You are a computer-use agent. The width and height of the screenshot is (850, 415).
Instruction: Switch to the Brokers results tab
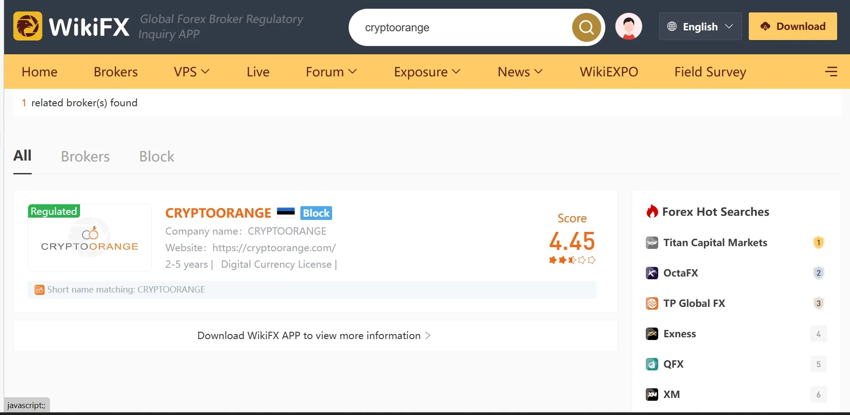(86, 156)
